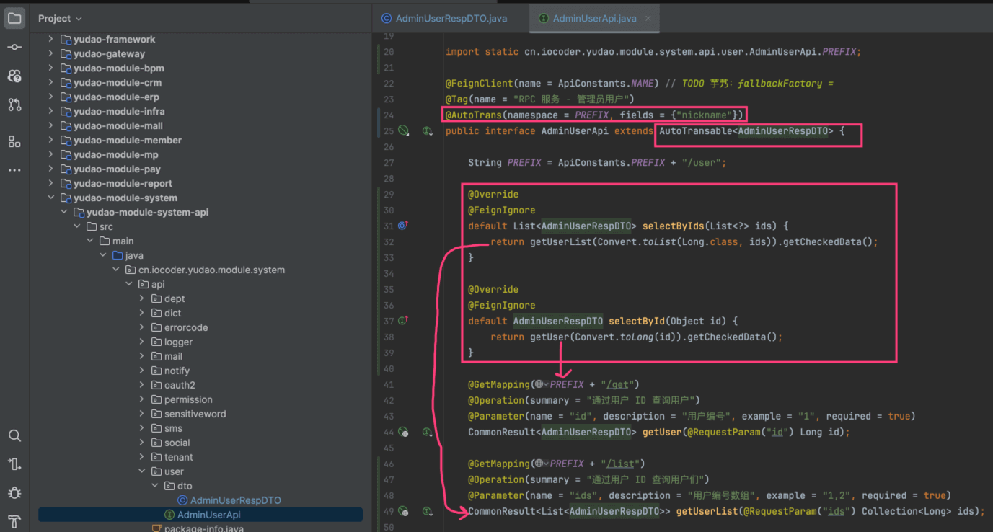Select AdminUserRespDTO in the project tree
The height and width of the screenshot is (532, 993).
click(235, 500)
